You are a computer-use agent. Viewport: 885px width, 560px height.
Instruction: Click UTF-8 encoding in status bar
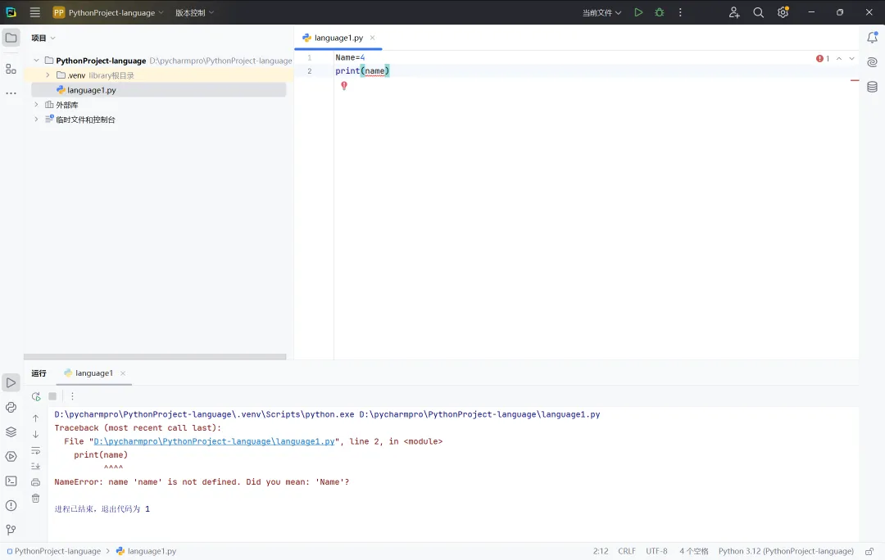tap(656, 552)
